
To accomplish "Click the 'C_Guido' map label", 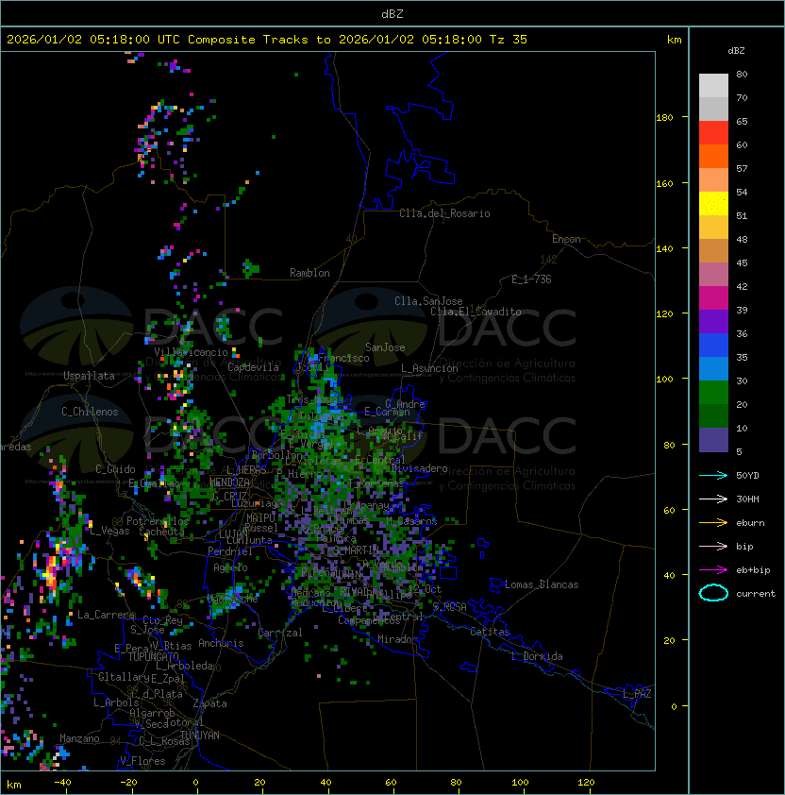I will click(x=115, y=469).
